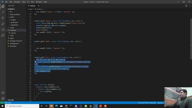Collapse the STREAM 1 folder section
Screen dimensions: 192x108
tap(11, 9)
